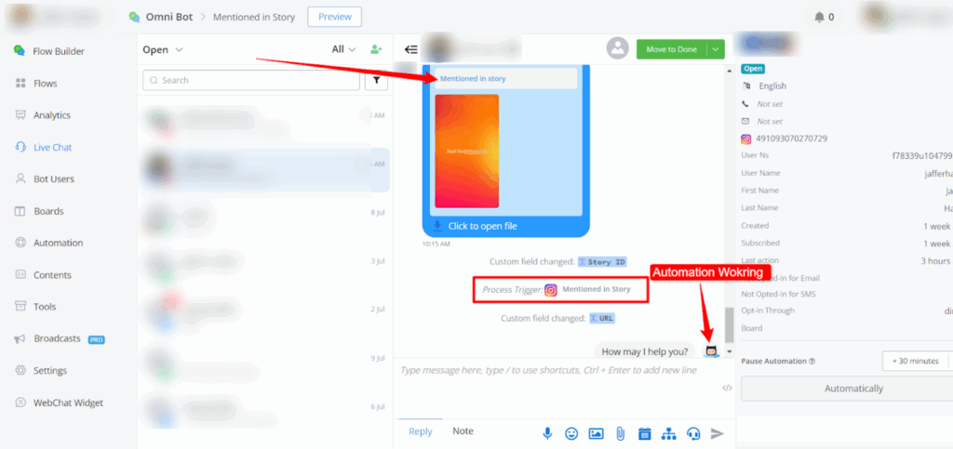953x449 pixels.
Task: Click the flow hierarchy icon
Action: point(668,433)
